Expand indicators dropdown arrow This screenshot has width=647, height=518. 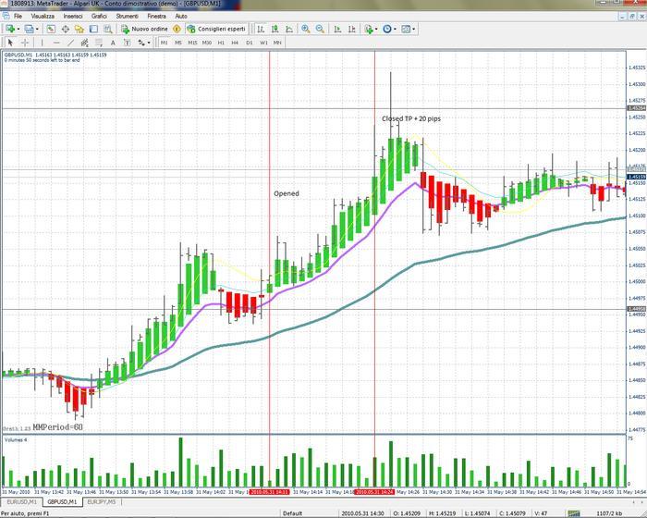coord(376,29)
